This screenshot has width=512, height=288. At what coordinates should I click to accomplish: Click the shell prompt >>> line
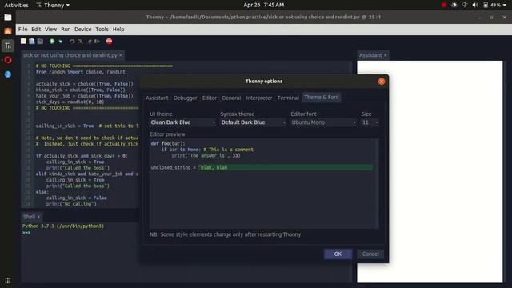coord(26,233)
